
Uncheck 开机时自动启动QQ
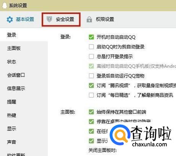pyautogui.click(x=91, y=37)
